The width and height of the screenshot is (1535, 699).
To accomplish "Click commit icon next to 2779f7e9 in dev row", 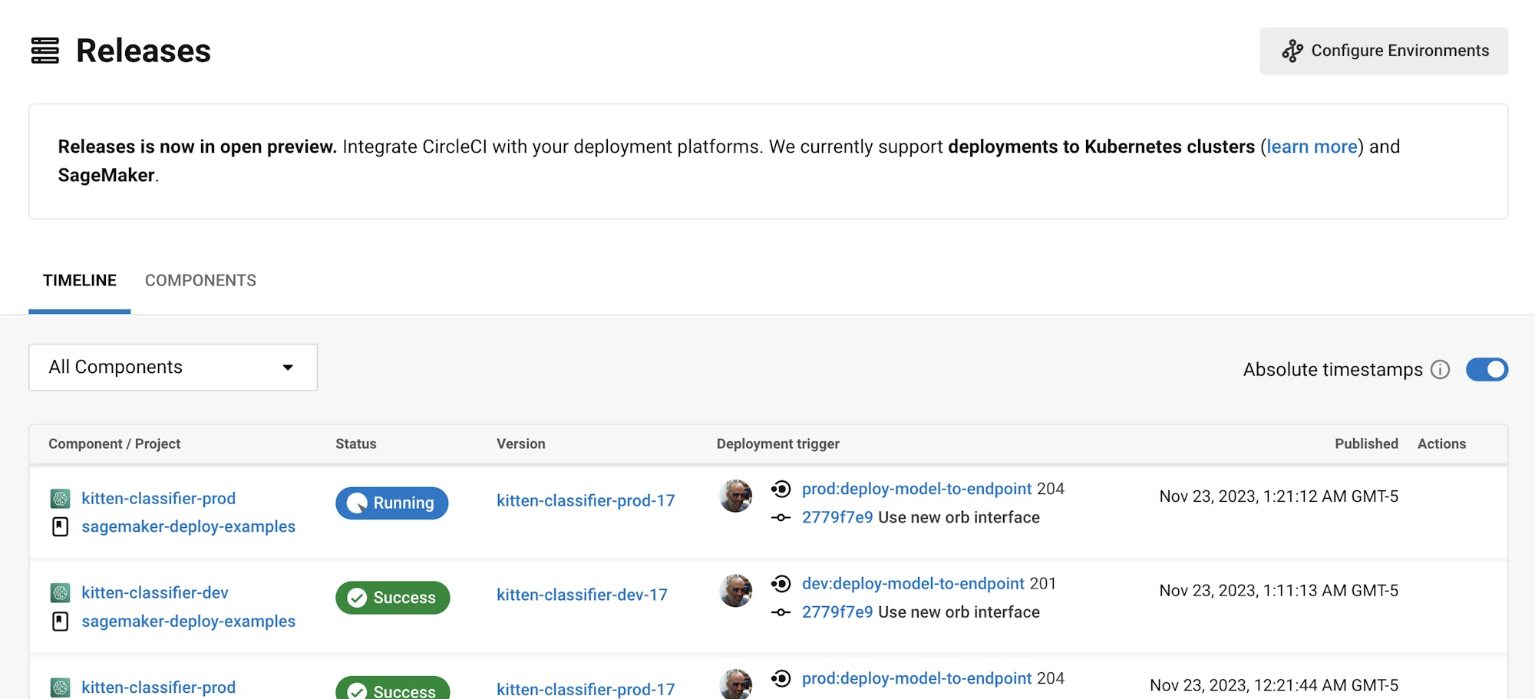I will coord(781,612).
